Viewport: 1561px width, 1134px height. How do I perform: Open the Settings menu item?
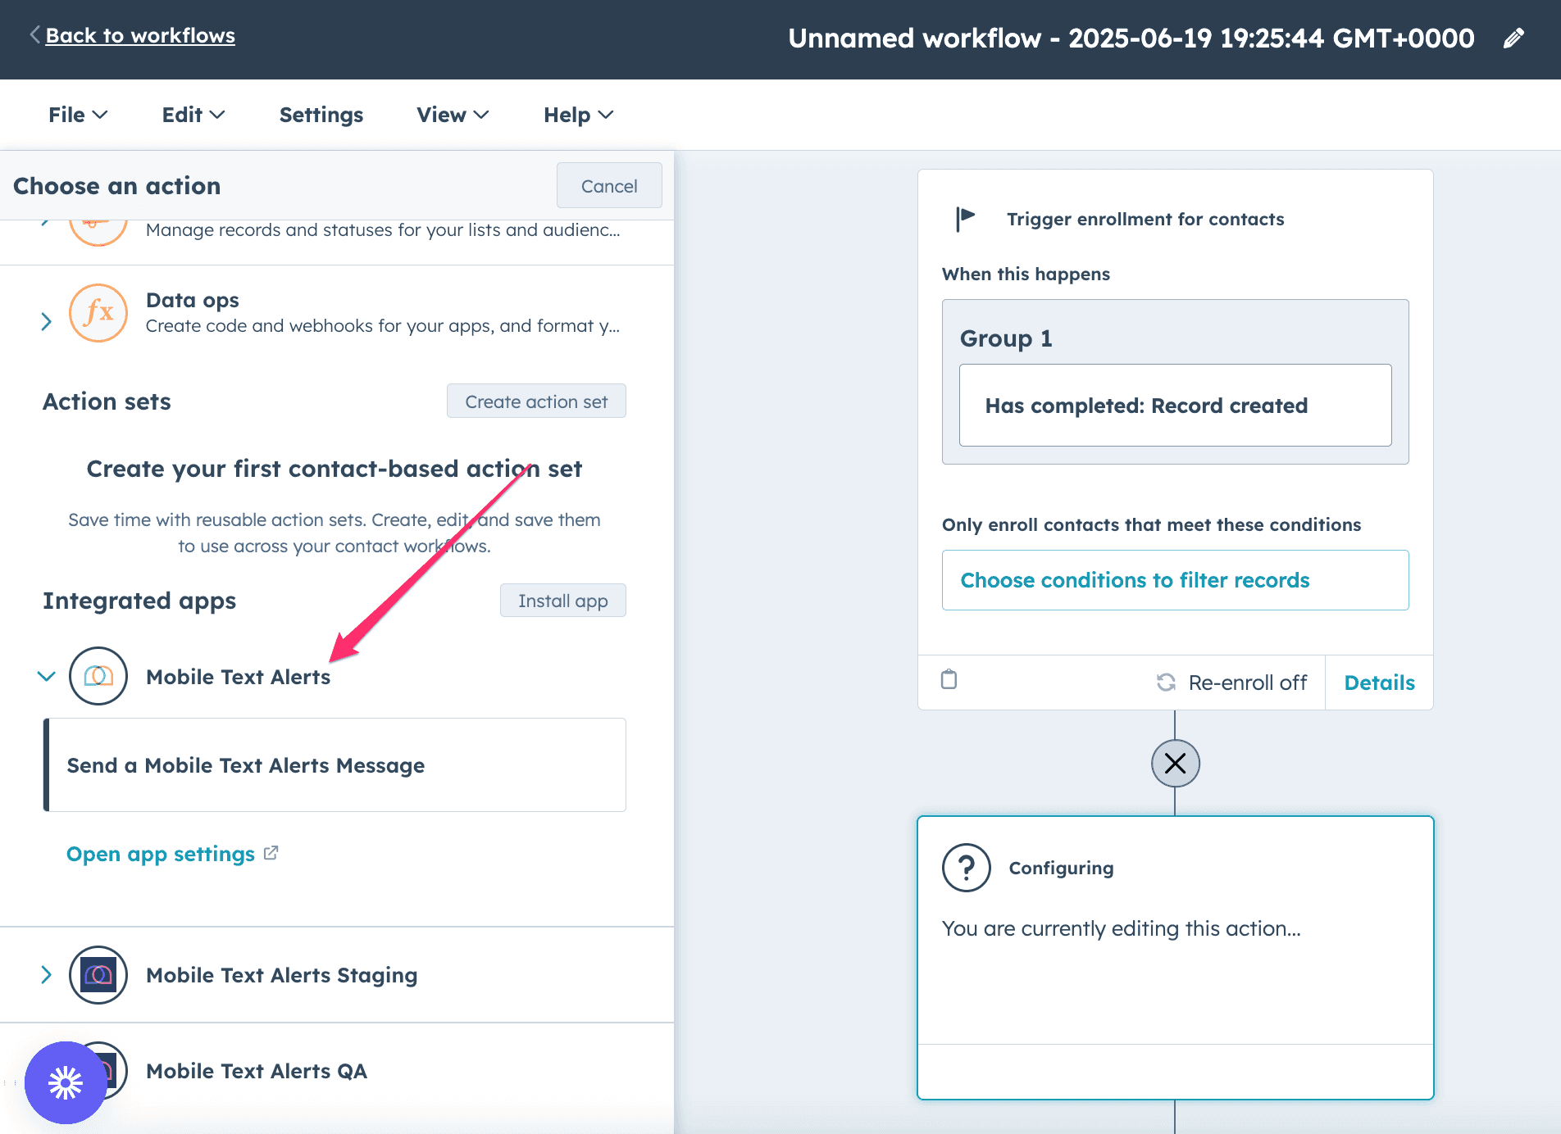pyautogui.click(x=321, y=115)
